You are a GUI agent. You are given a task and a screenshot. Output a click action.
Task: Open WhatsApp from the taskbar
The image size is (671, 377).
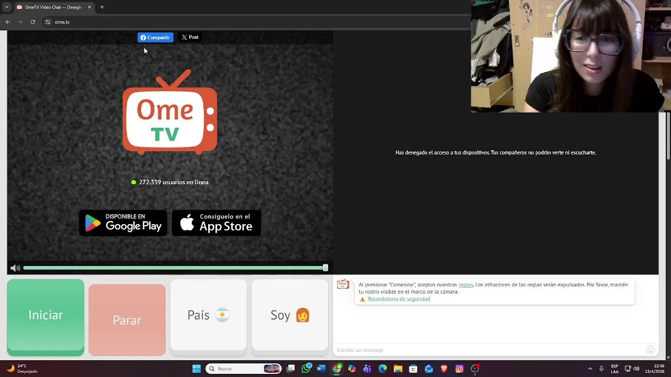[306, 369]
